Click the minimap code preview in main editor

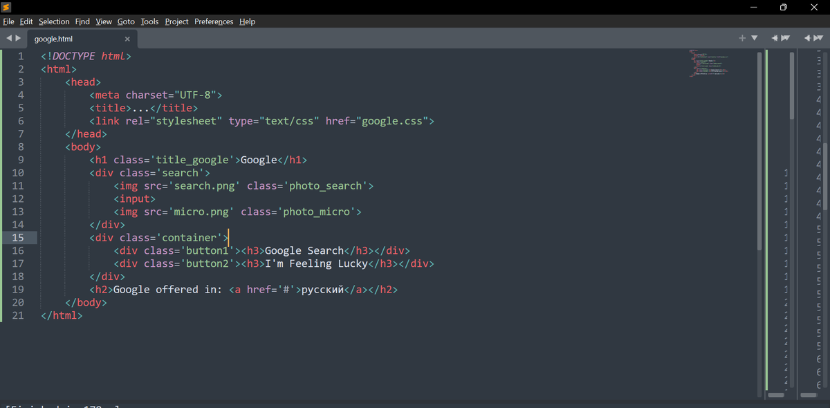(x=709, y=63)
